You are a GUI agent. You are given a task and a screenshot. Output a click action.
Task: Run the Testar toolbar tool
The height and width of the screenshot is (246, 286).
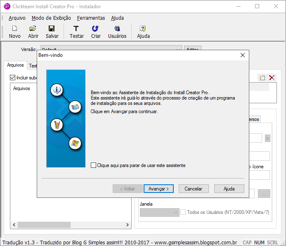tap(76, 32)
